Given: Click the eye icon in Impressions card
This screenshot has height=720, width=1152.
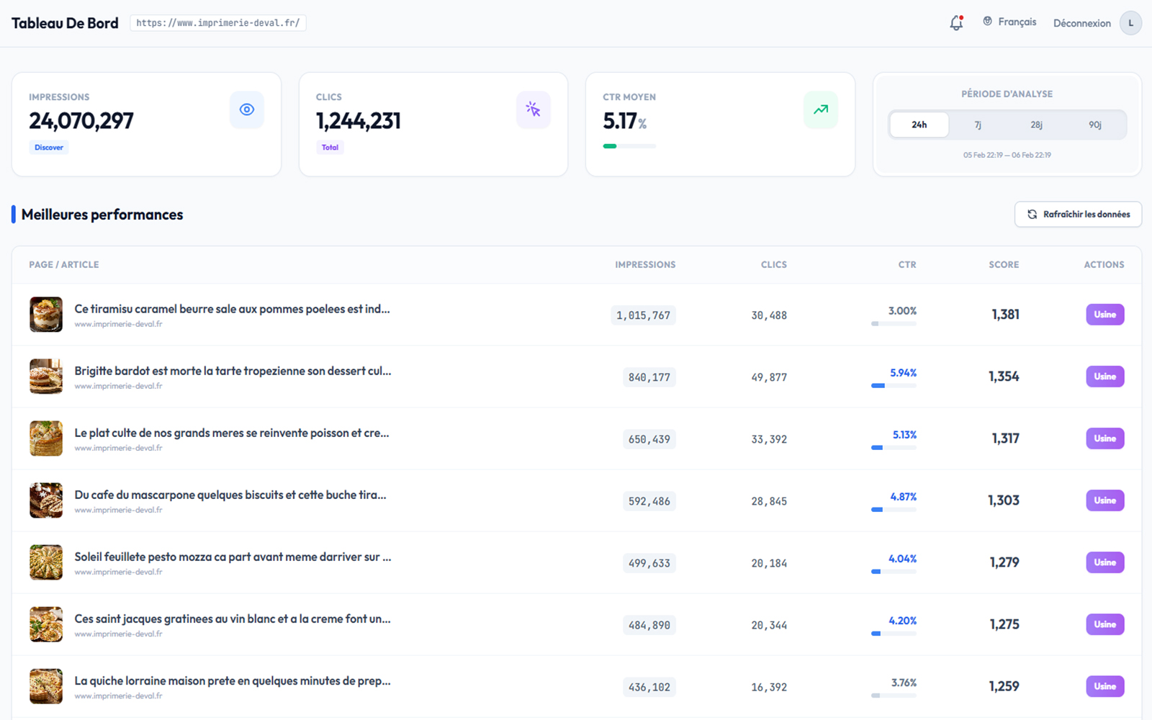Looking at the screenshot, I should [x=247, y=109].
